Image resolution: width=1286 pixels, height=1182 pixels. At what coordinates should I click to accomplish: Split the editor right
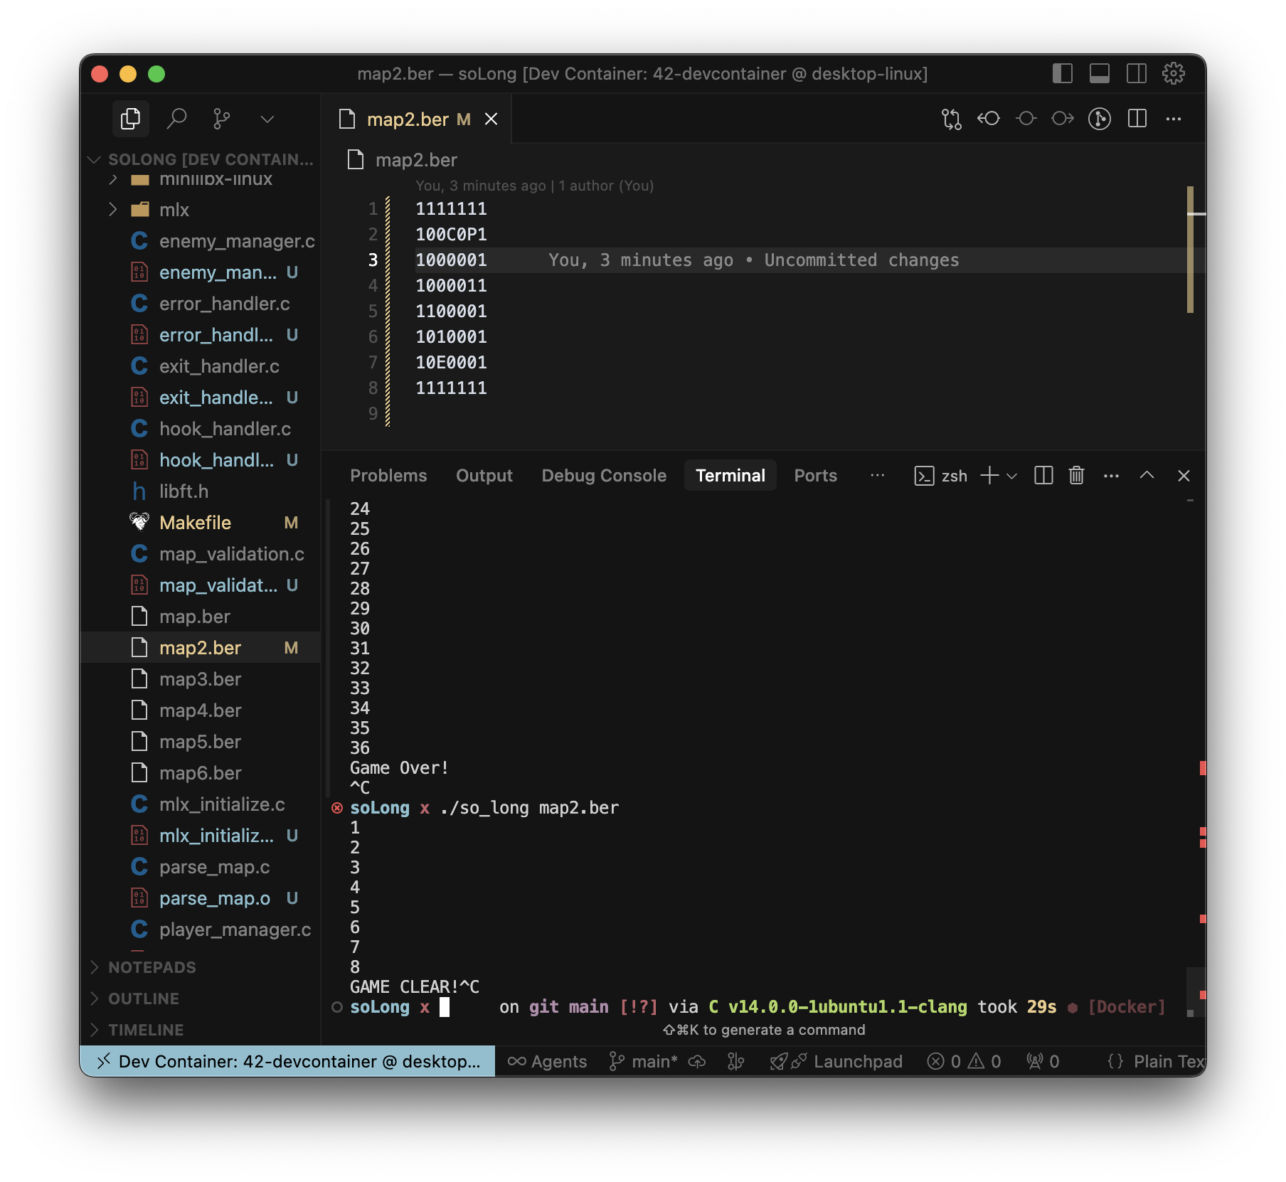1137,119
